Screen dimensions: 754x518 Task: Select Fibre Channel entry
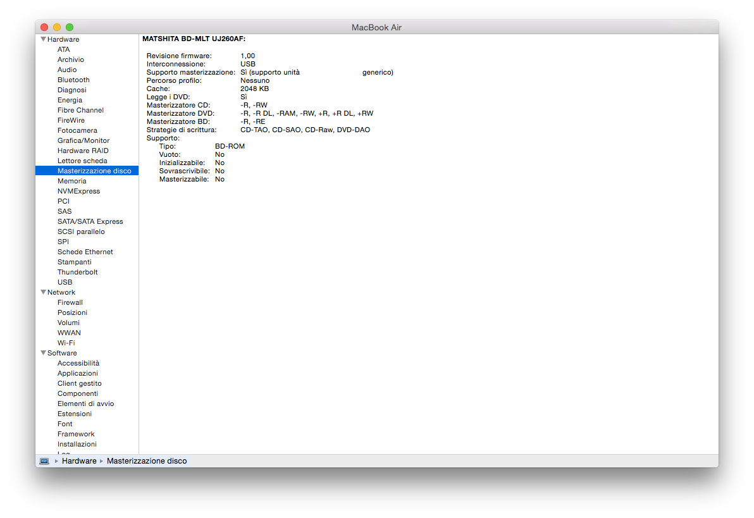pos(80,110)
